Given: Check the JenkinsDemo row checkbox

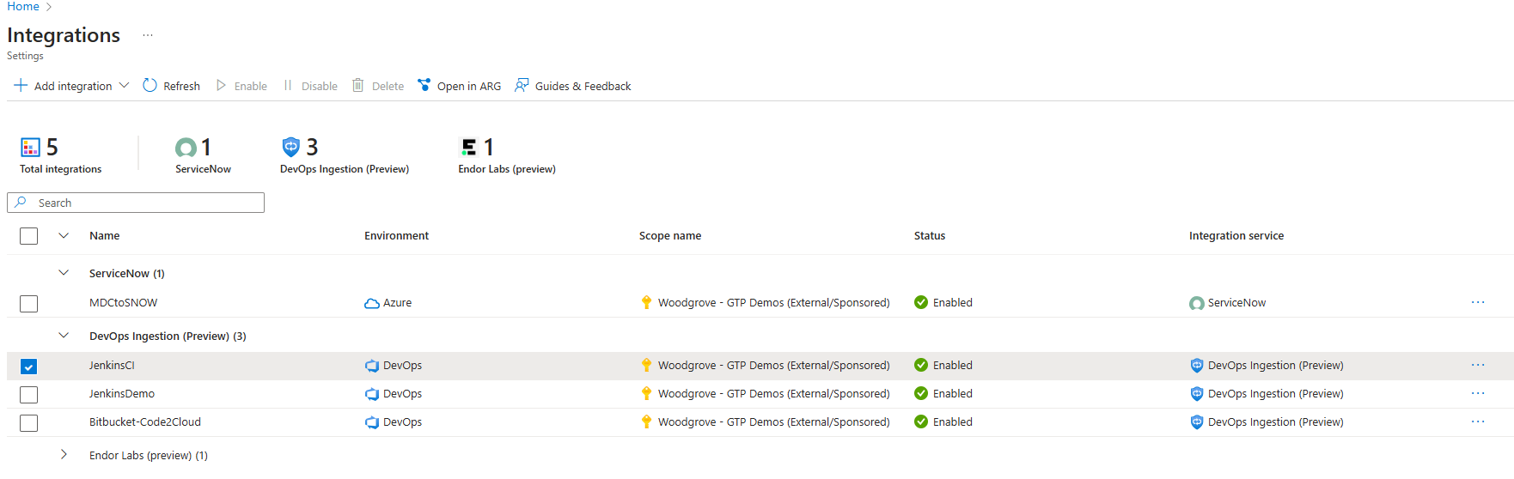Looking at the screenshot, I should [28, 395].
